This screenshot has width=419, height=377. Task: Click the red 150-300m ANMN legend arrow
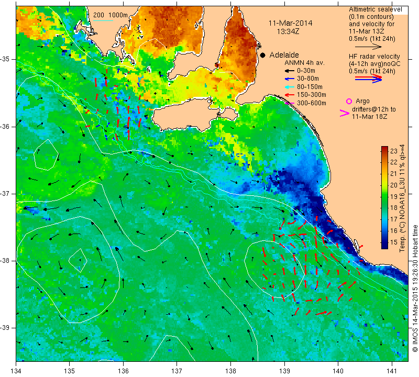(x=289, y=95)
